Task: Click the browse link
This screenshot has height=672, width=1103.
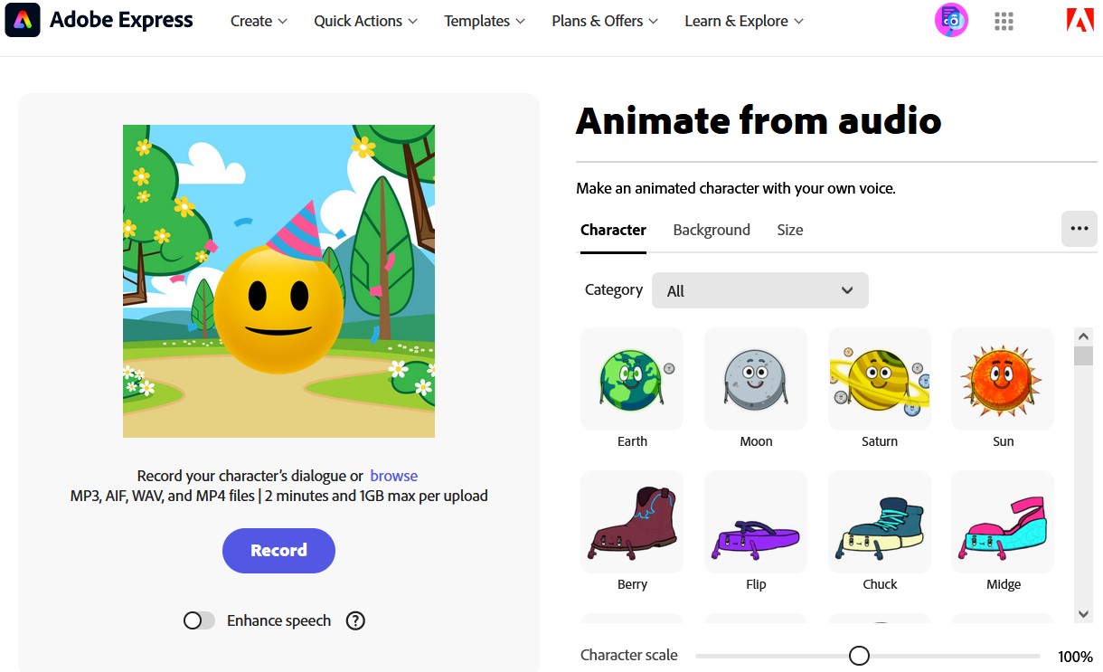Action: click(394, 476)
